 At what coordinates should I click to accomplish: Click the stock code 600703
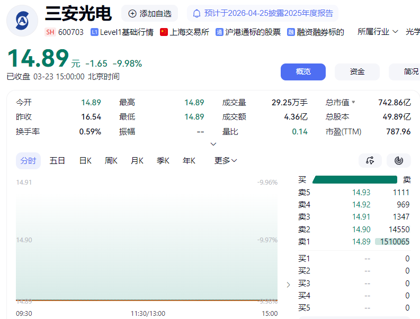(x=71, y=32)
